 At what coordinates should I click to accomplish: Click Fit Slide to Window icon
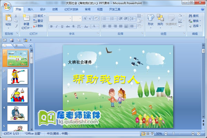click(x=199, y=134)
